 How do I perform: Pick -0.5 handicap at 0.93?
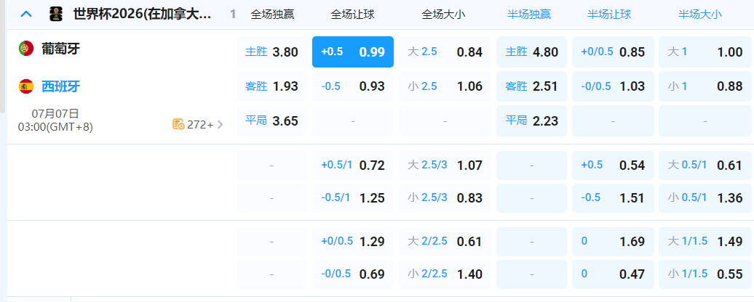[353, 86]
